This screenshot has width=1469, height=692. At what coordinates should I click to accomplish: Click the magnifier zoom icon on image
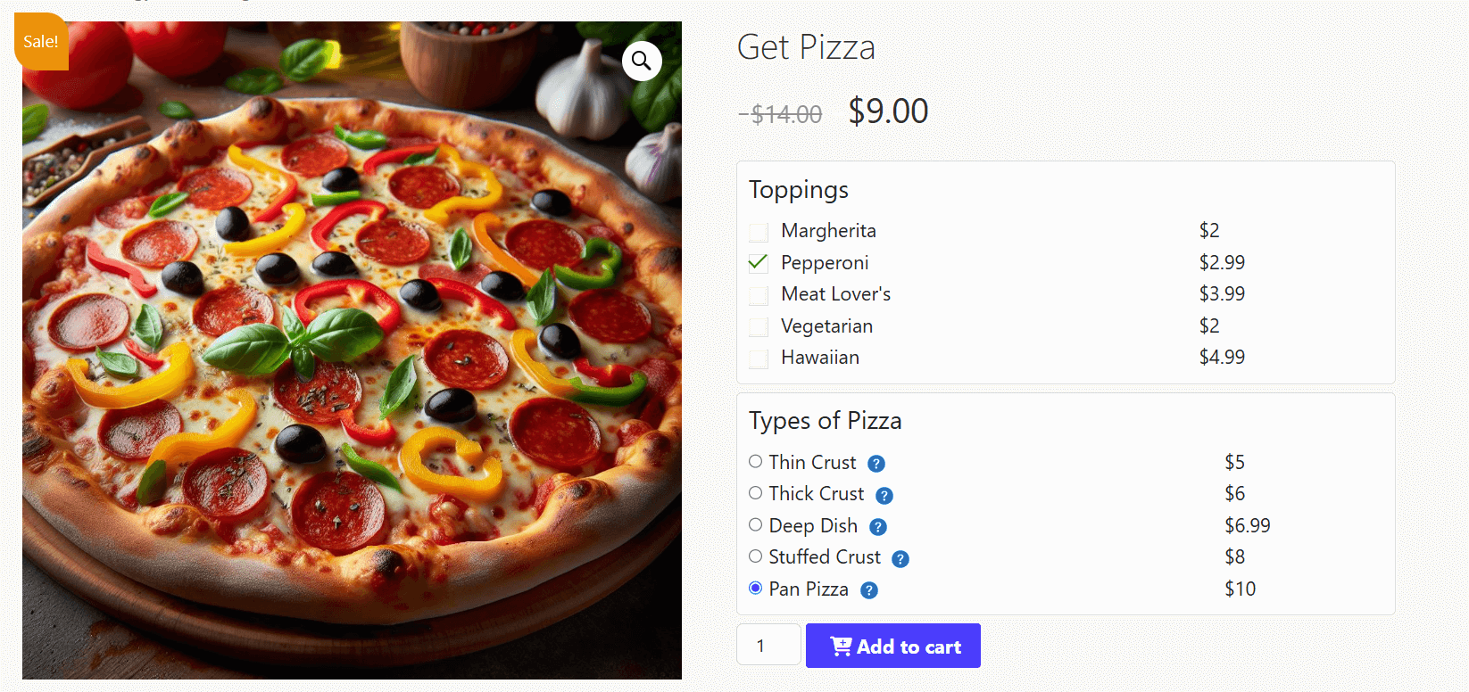point(642,61)
